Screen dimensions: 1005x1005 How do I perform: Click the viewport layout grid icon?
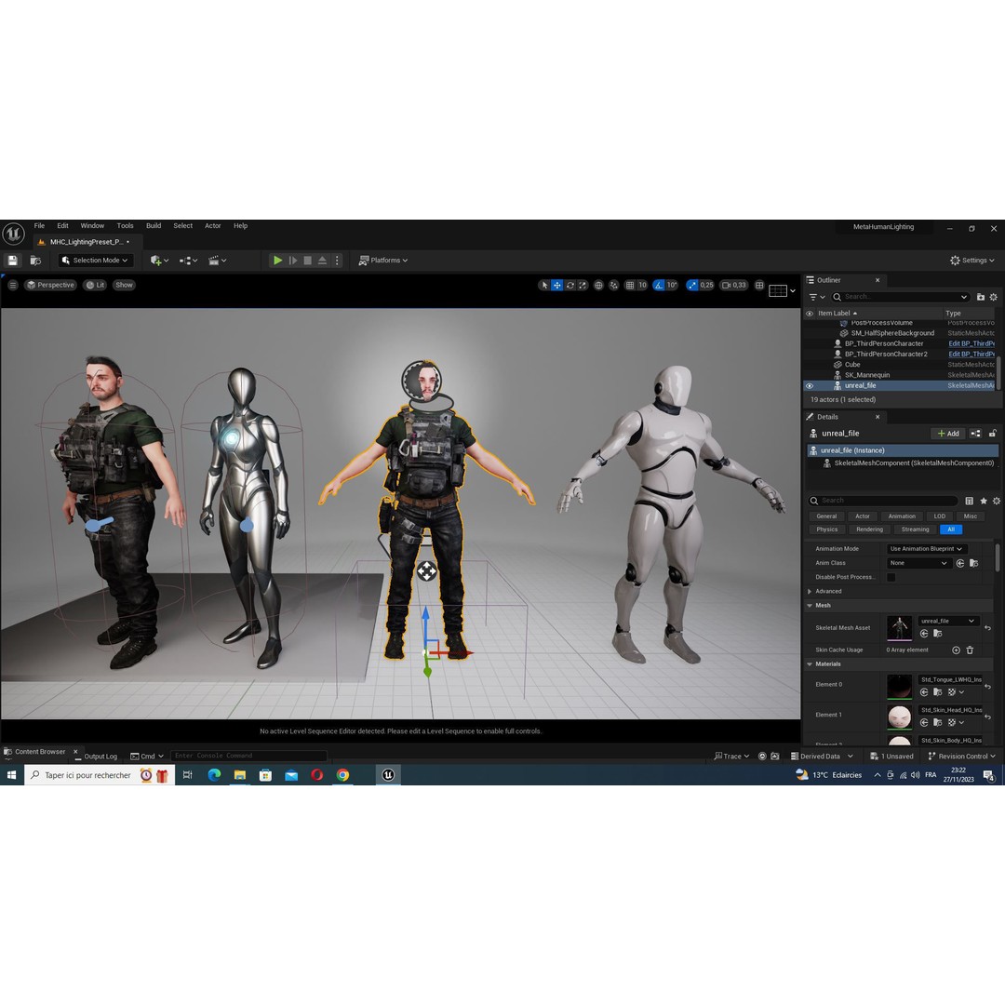click(x=759, y=286)
